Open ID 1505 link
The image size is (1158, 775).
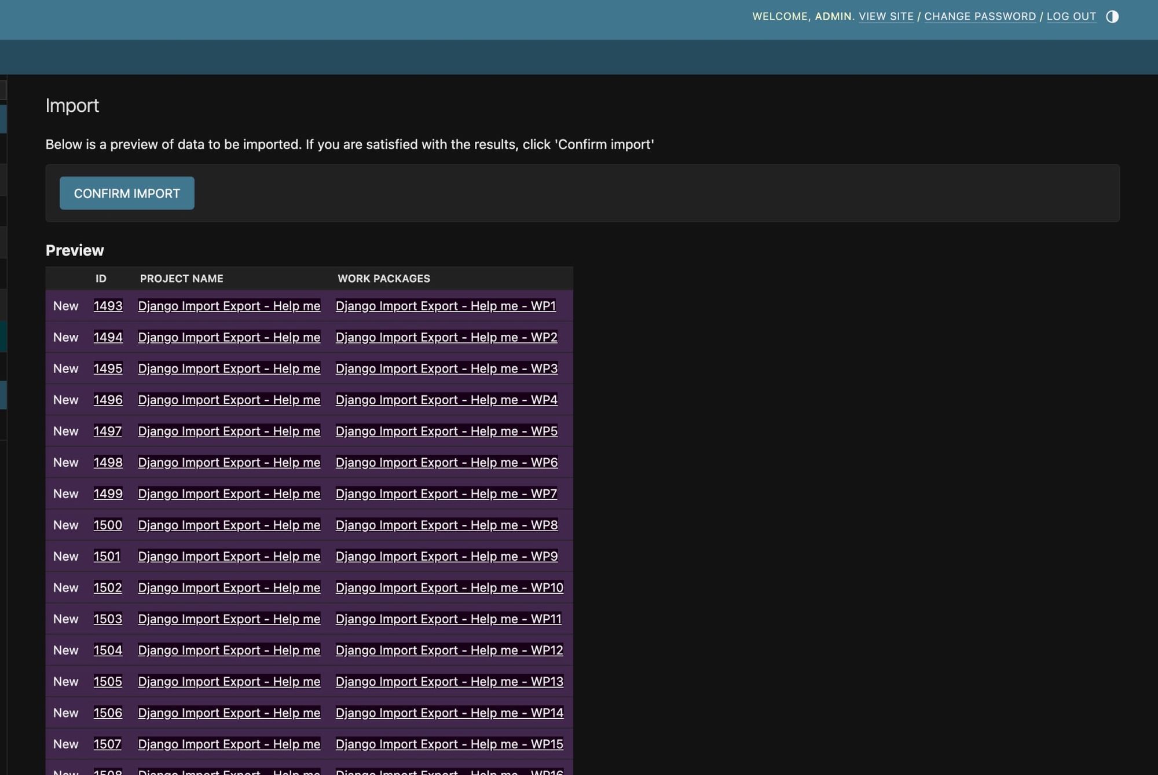coord(108,681)
